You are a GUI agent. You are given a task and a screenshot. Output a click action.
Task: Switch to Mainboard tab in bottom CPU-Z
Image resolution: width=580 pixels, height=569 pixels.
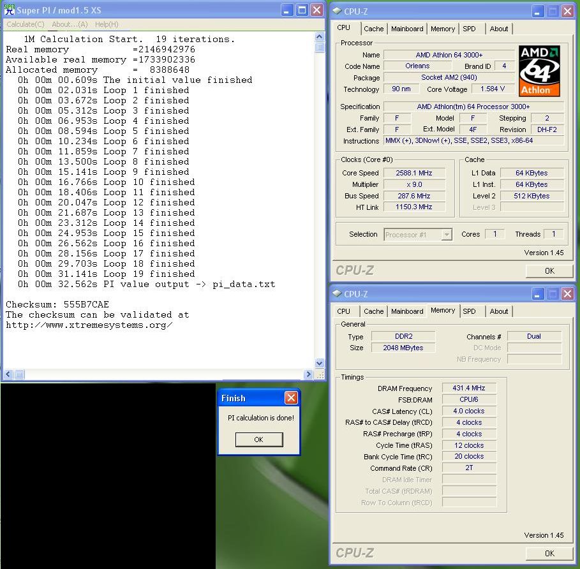coord(407,311)
